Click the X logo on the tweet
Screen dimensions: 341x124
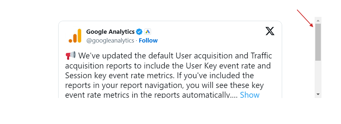pyautogui.click(x=270, y=31)
